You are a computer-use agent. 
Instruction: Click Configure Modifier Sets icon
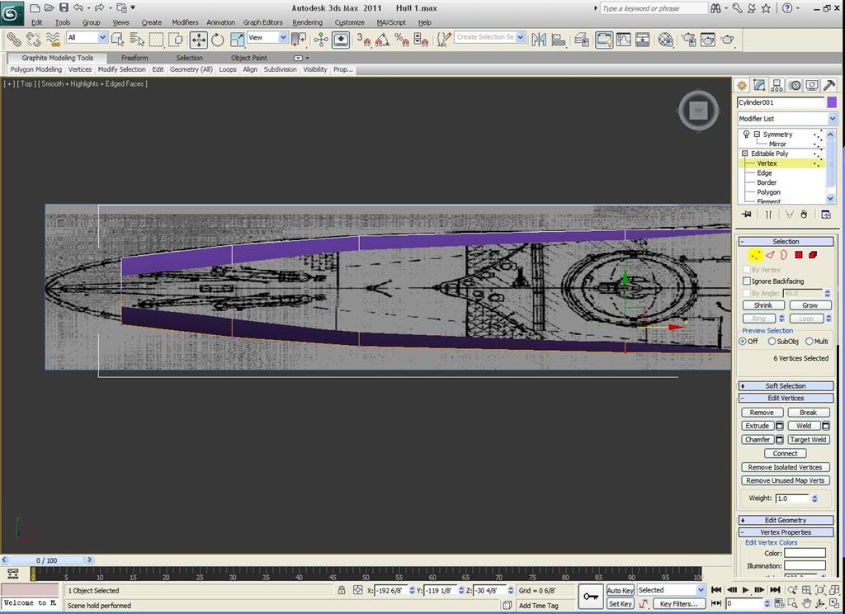point(825,214)
